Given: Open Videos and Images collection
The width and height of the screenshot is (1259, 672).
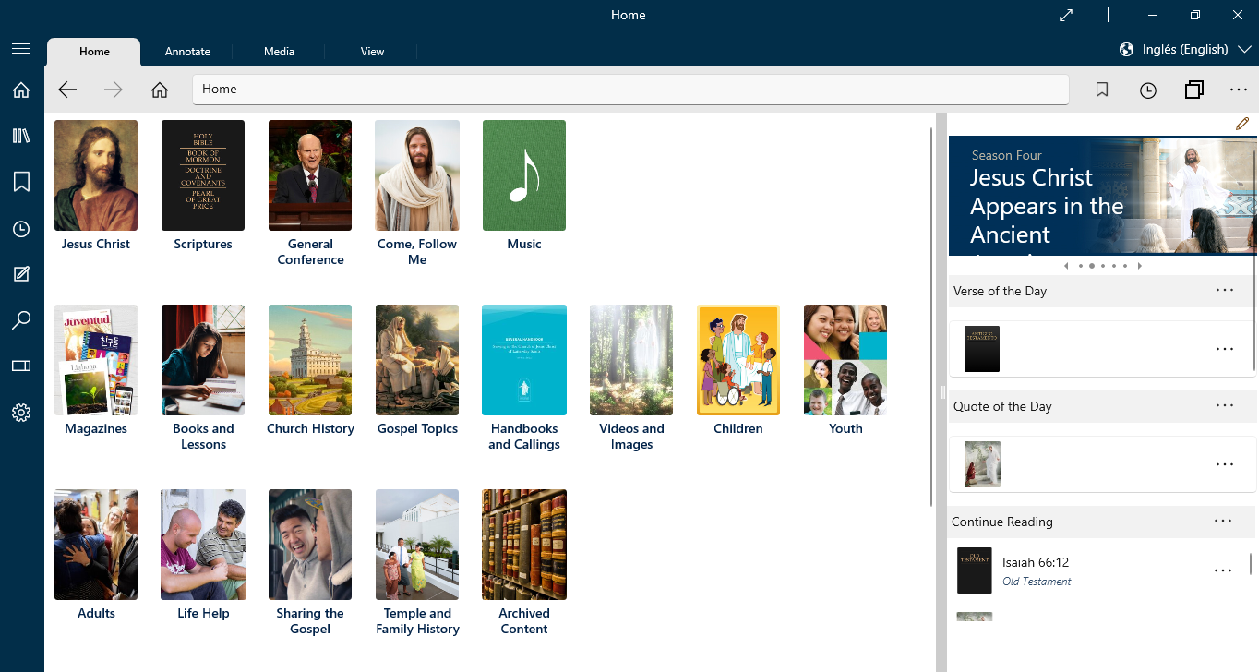Looking at the screenshot, I should [631, 378].
